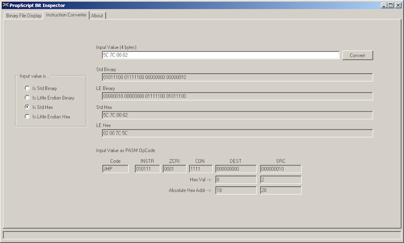Viewport: 404px width, 243px height.
Task: Select the Is Std Hex radio button
Action: pos(28,107)
